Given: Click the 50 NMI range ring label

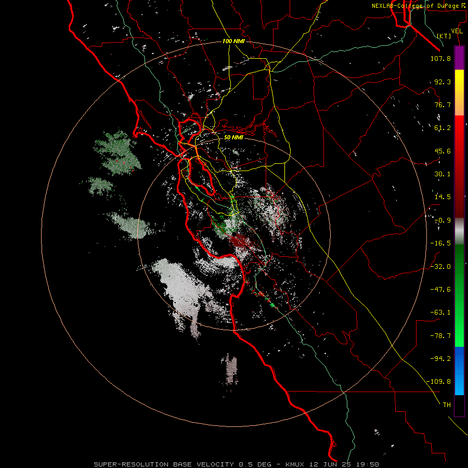Looking at the screenshot, I should click(x=233, y=138).
